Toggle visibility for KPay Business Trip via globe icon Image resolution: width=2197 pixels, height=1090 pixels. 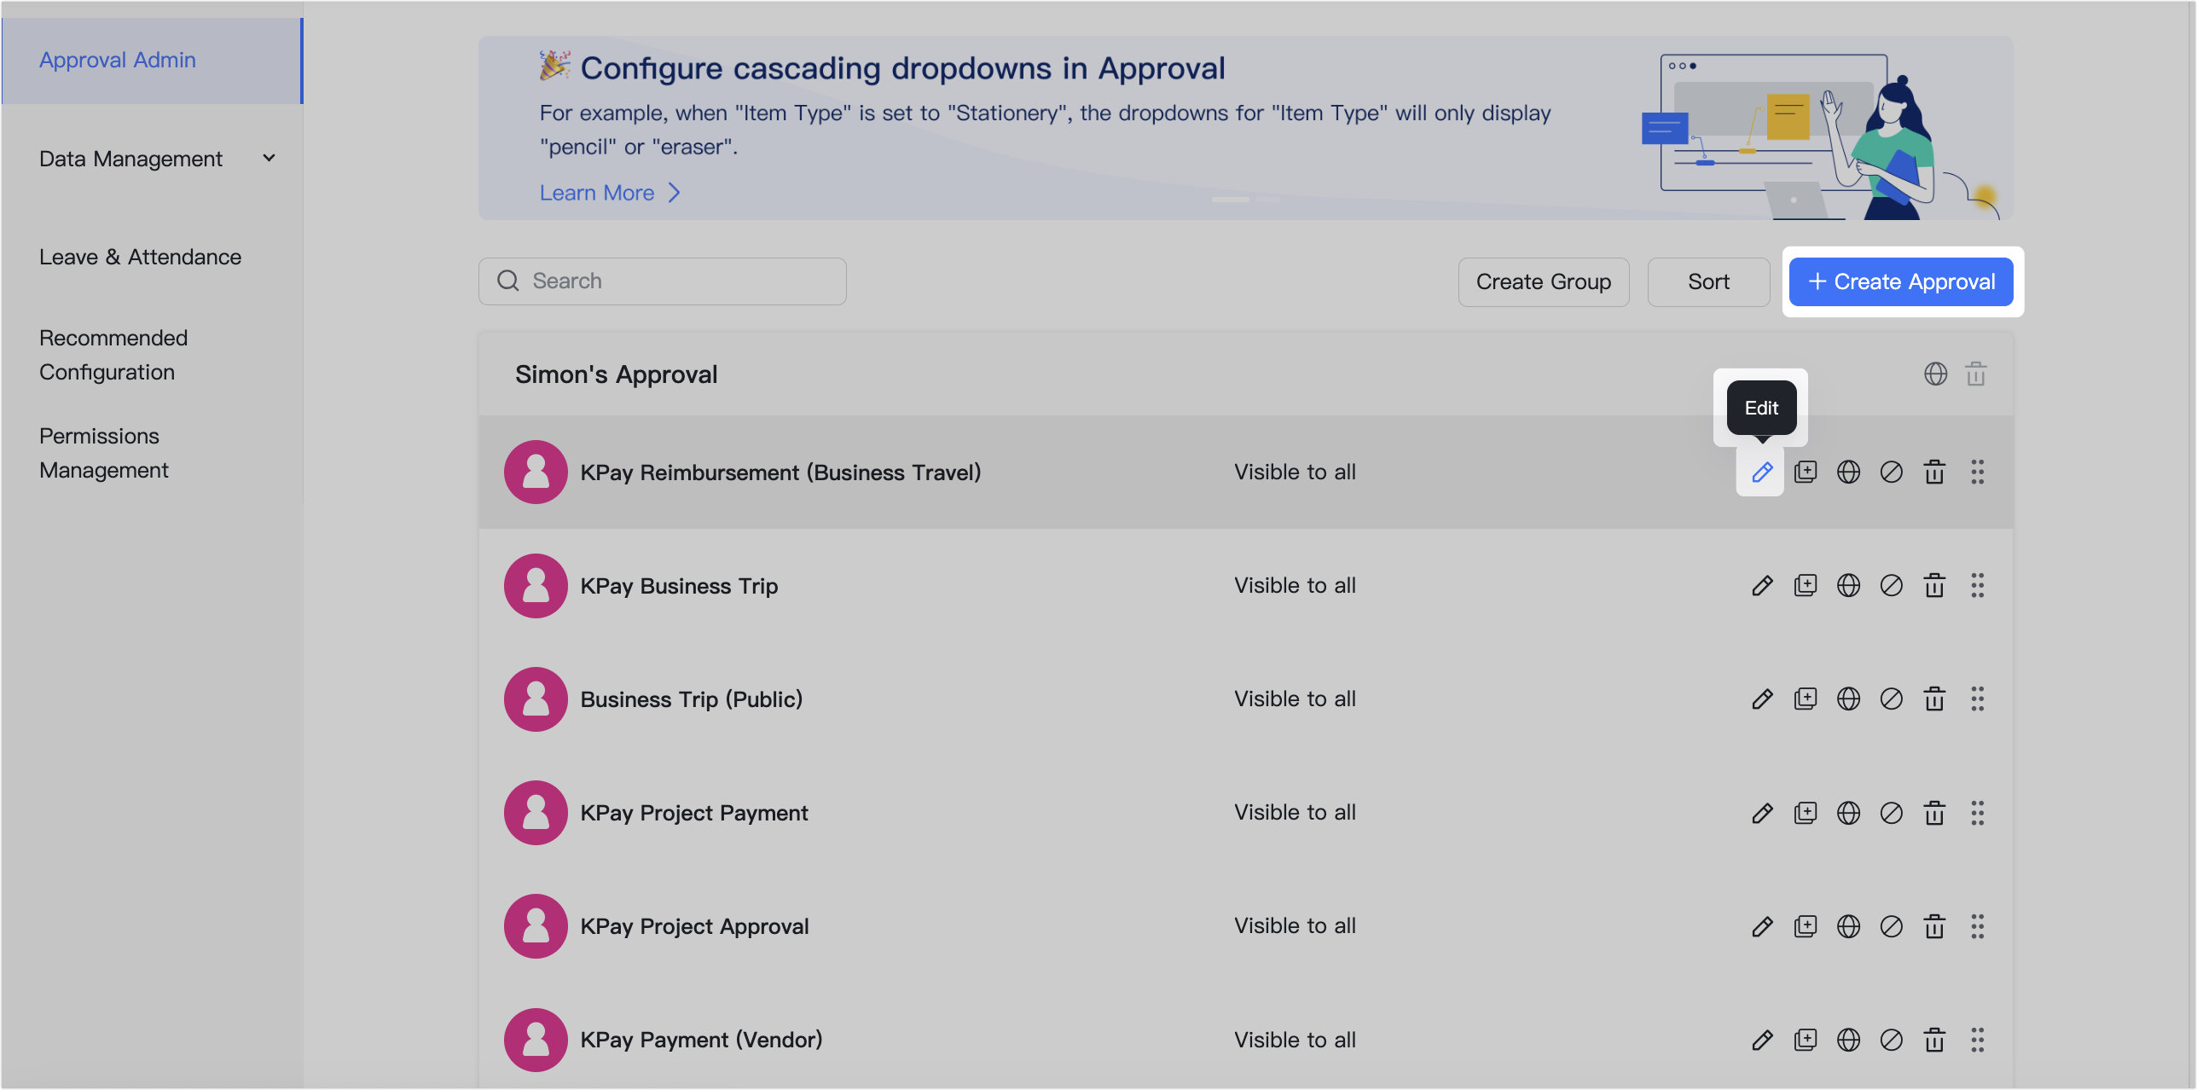tap(1849, 585)
